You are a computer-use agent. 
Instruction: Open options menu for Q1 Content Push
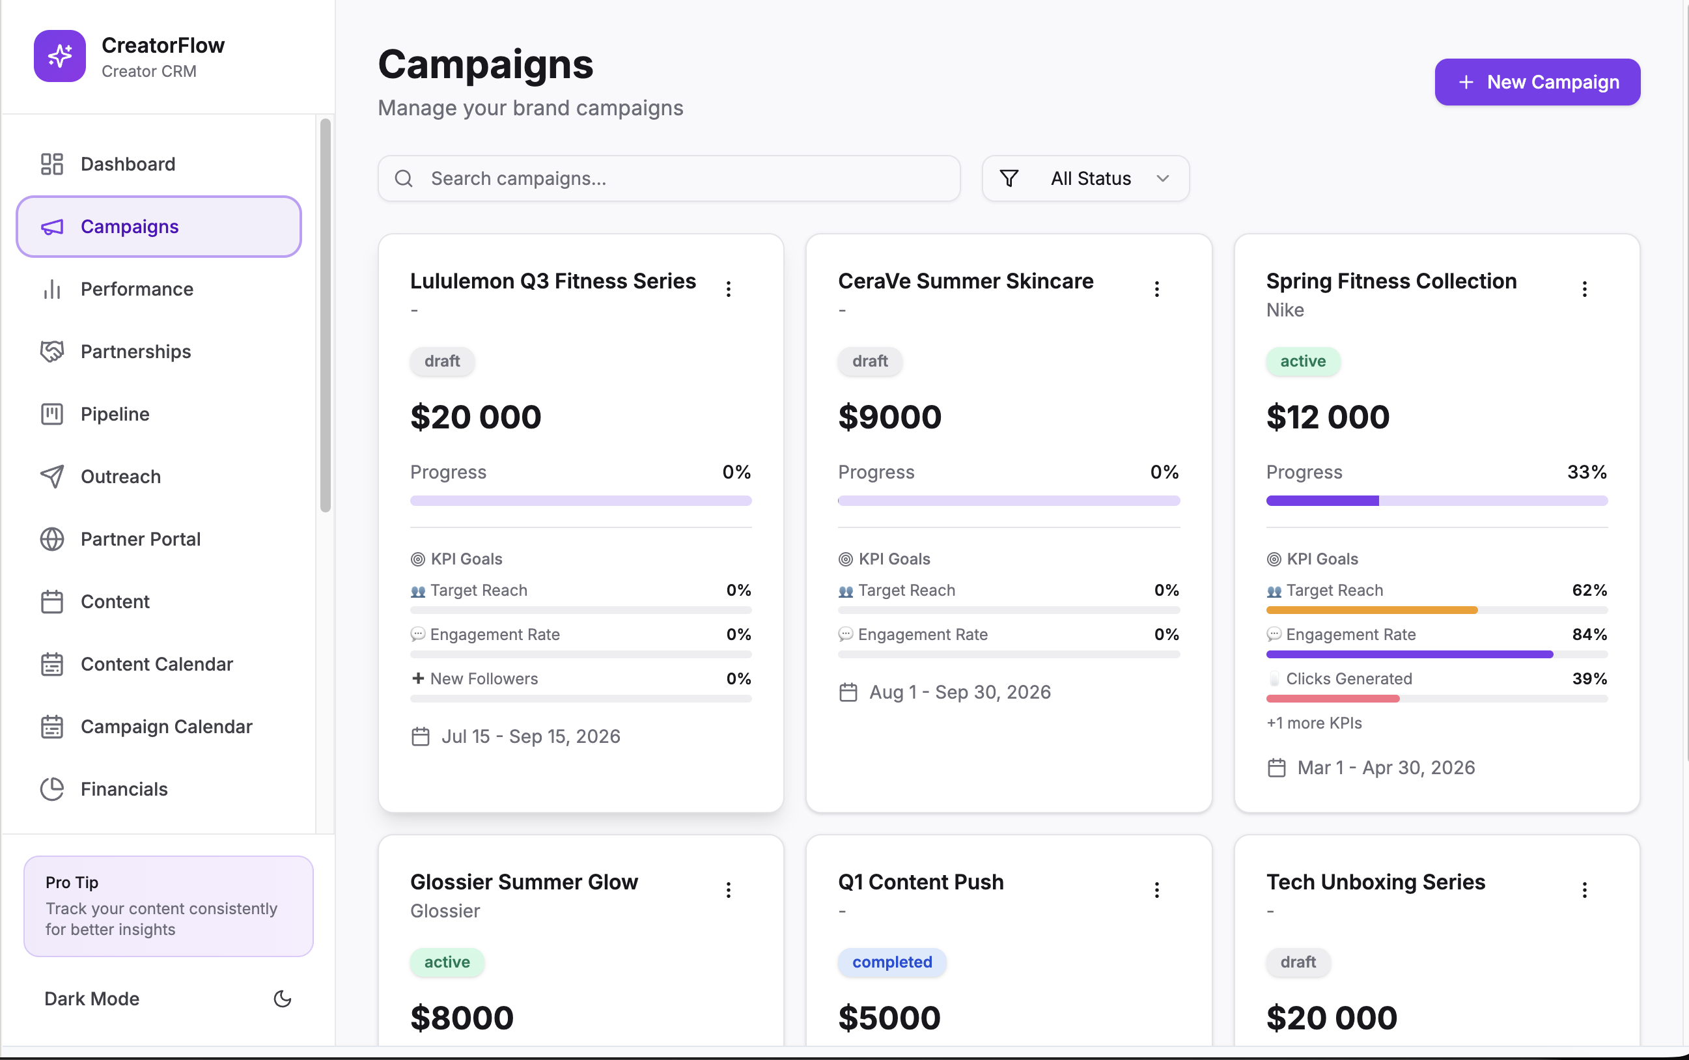(1157, 889)
